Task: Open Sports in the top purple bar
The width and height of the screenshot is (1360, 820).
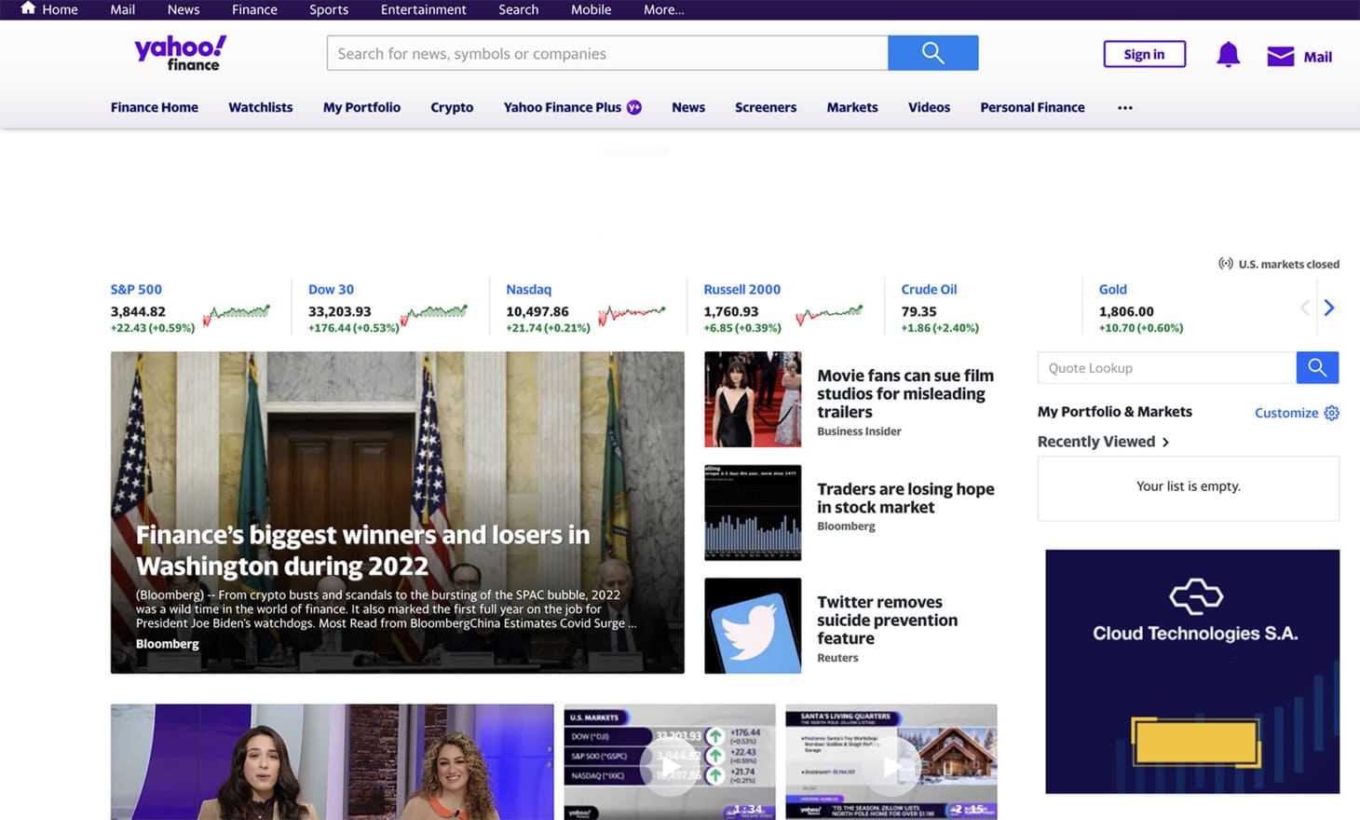Action: (329, 9)
